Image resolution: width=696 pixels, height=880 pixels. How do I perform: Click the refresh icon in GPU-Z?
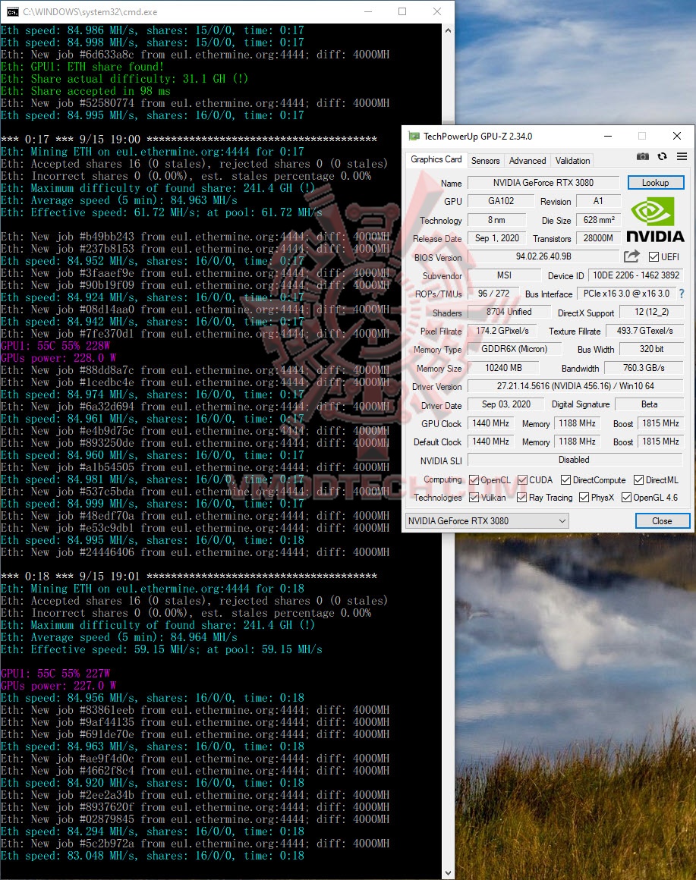661,156
